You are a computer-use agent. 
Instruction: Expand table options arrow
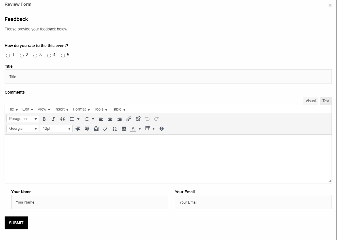[x=154, y=129]
